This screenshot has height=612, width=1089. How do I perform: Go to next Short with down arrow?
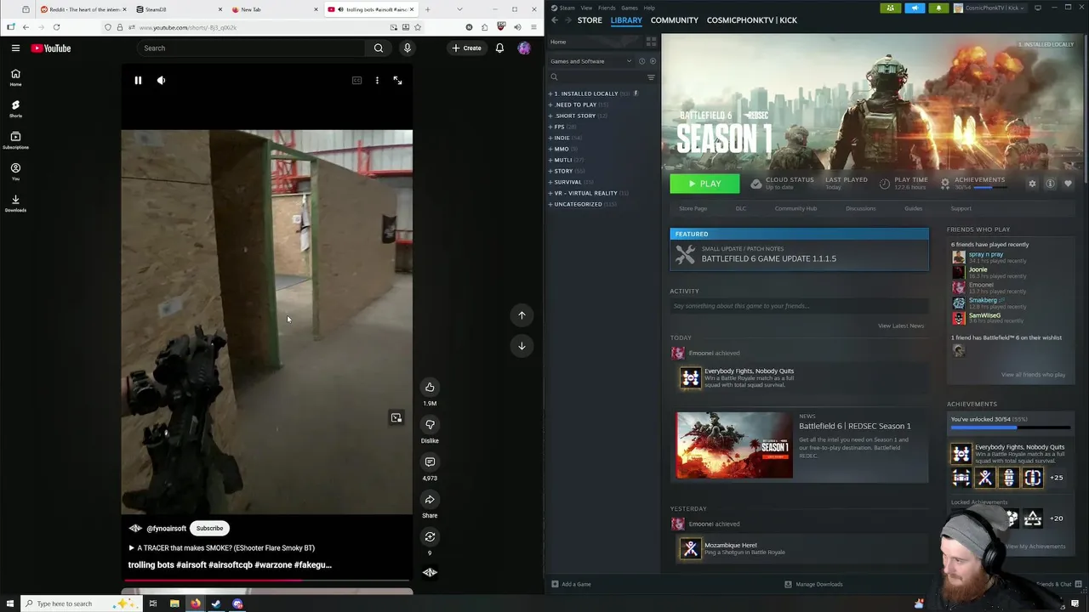(x=522, y=346)
